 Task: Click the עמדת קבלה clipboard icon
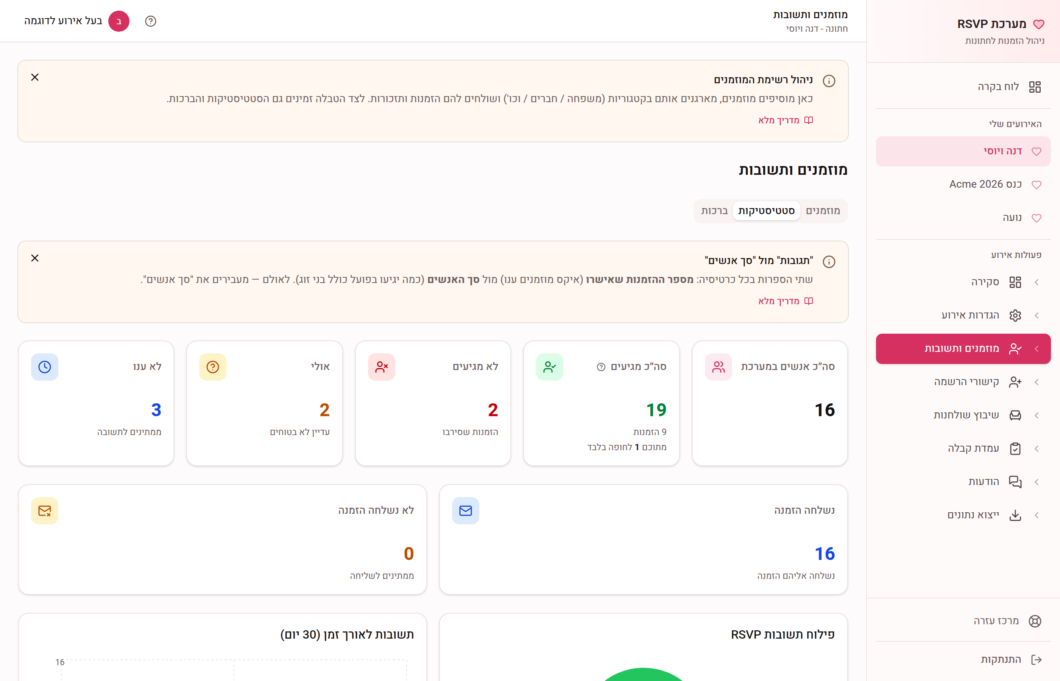pos(1015,448)
